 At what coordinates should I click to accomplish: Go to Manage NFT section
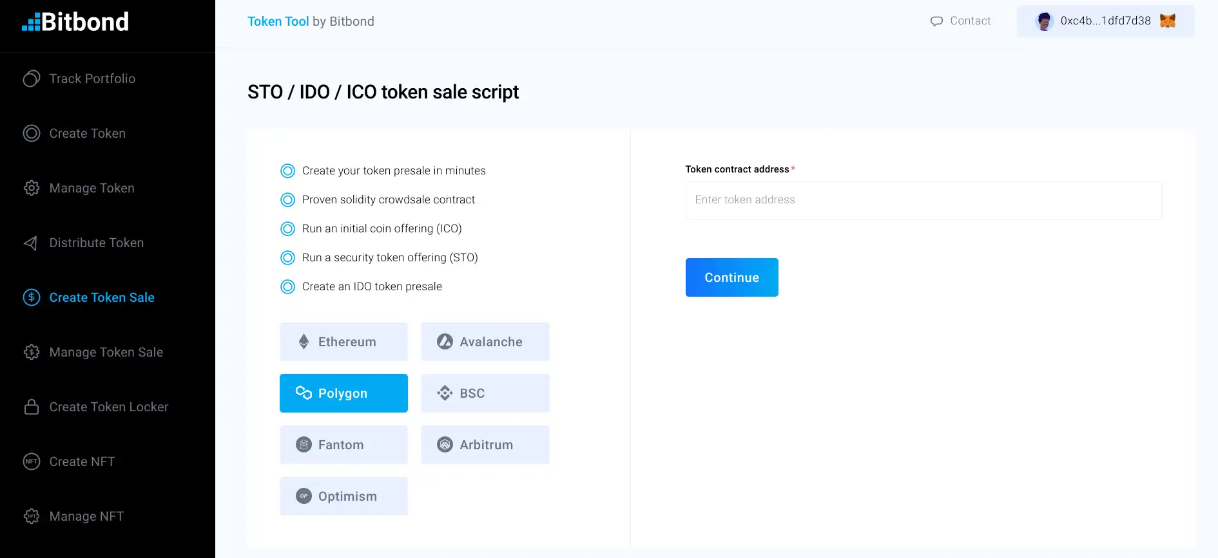tap(86, 516)
